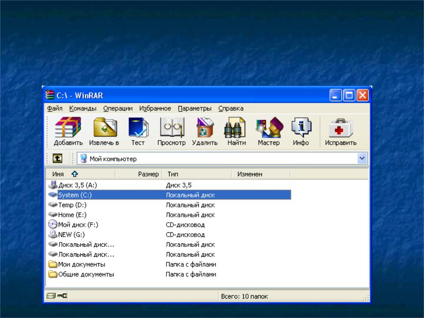Click the folder icon of Общие документы
Viewport: 424px width, 318px height.
[x=53, y=274]
